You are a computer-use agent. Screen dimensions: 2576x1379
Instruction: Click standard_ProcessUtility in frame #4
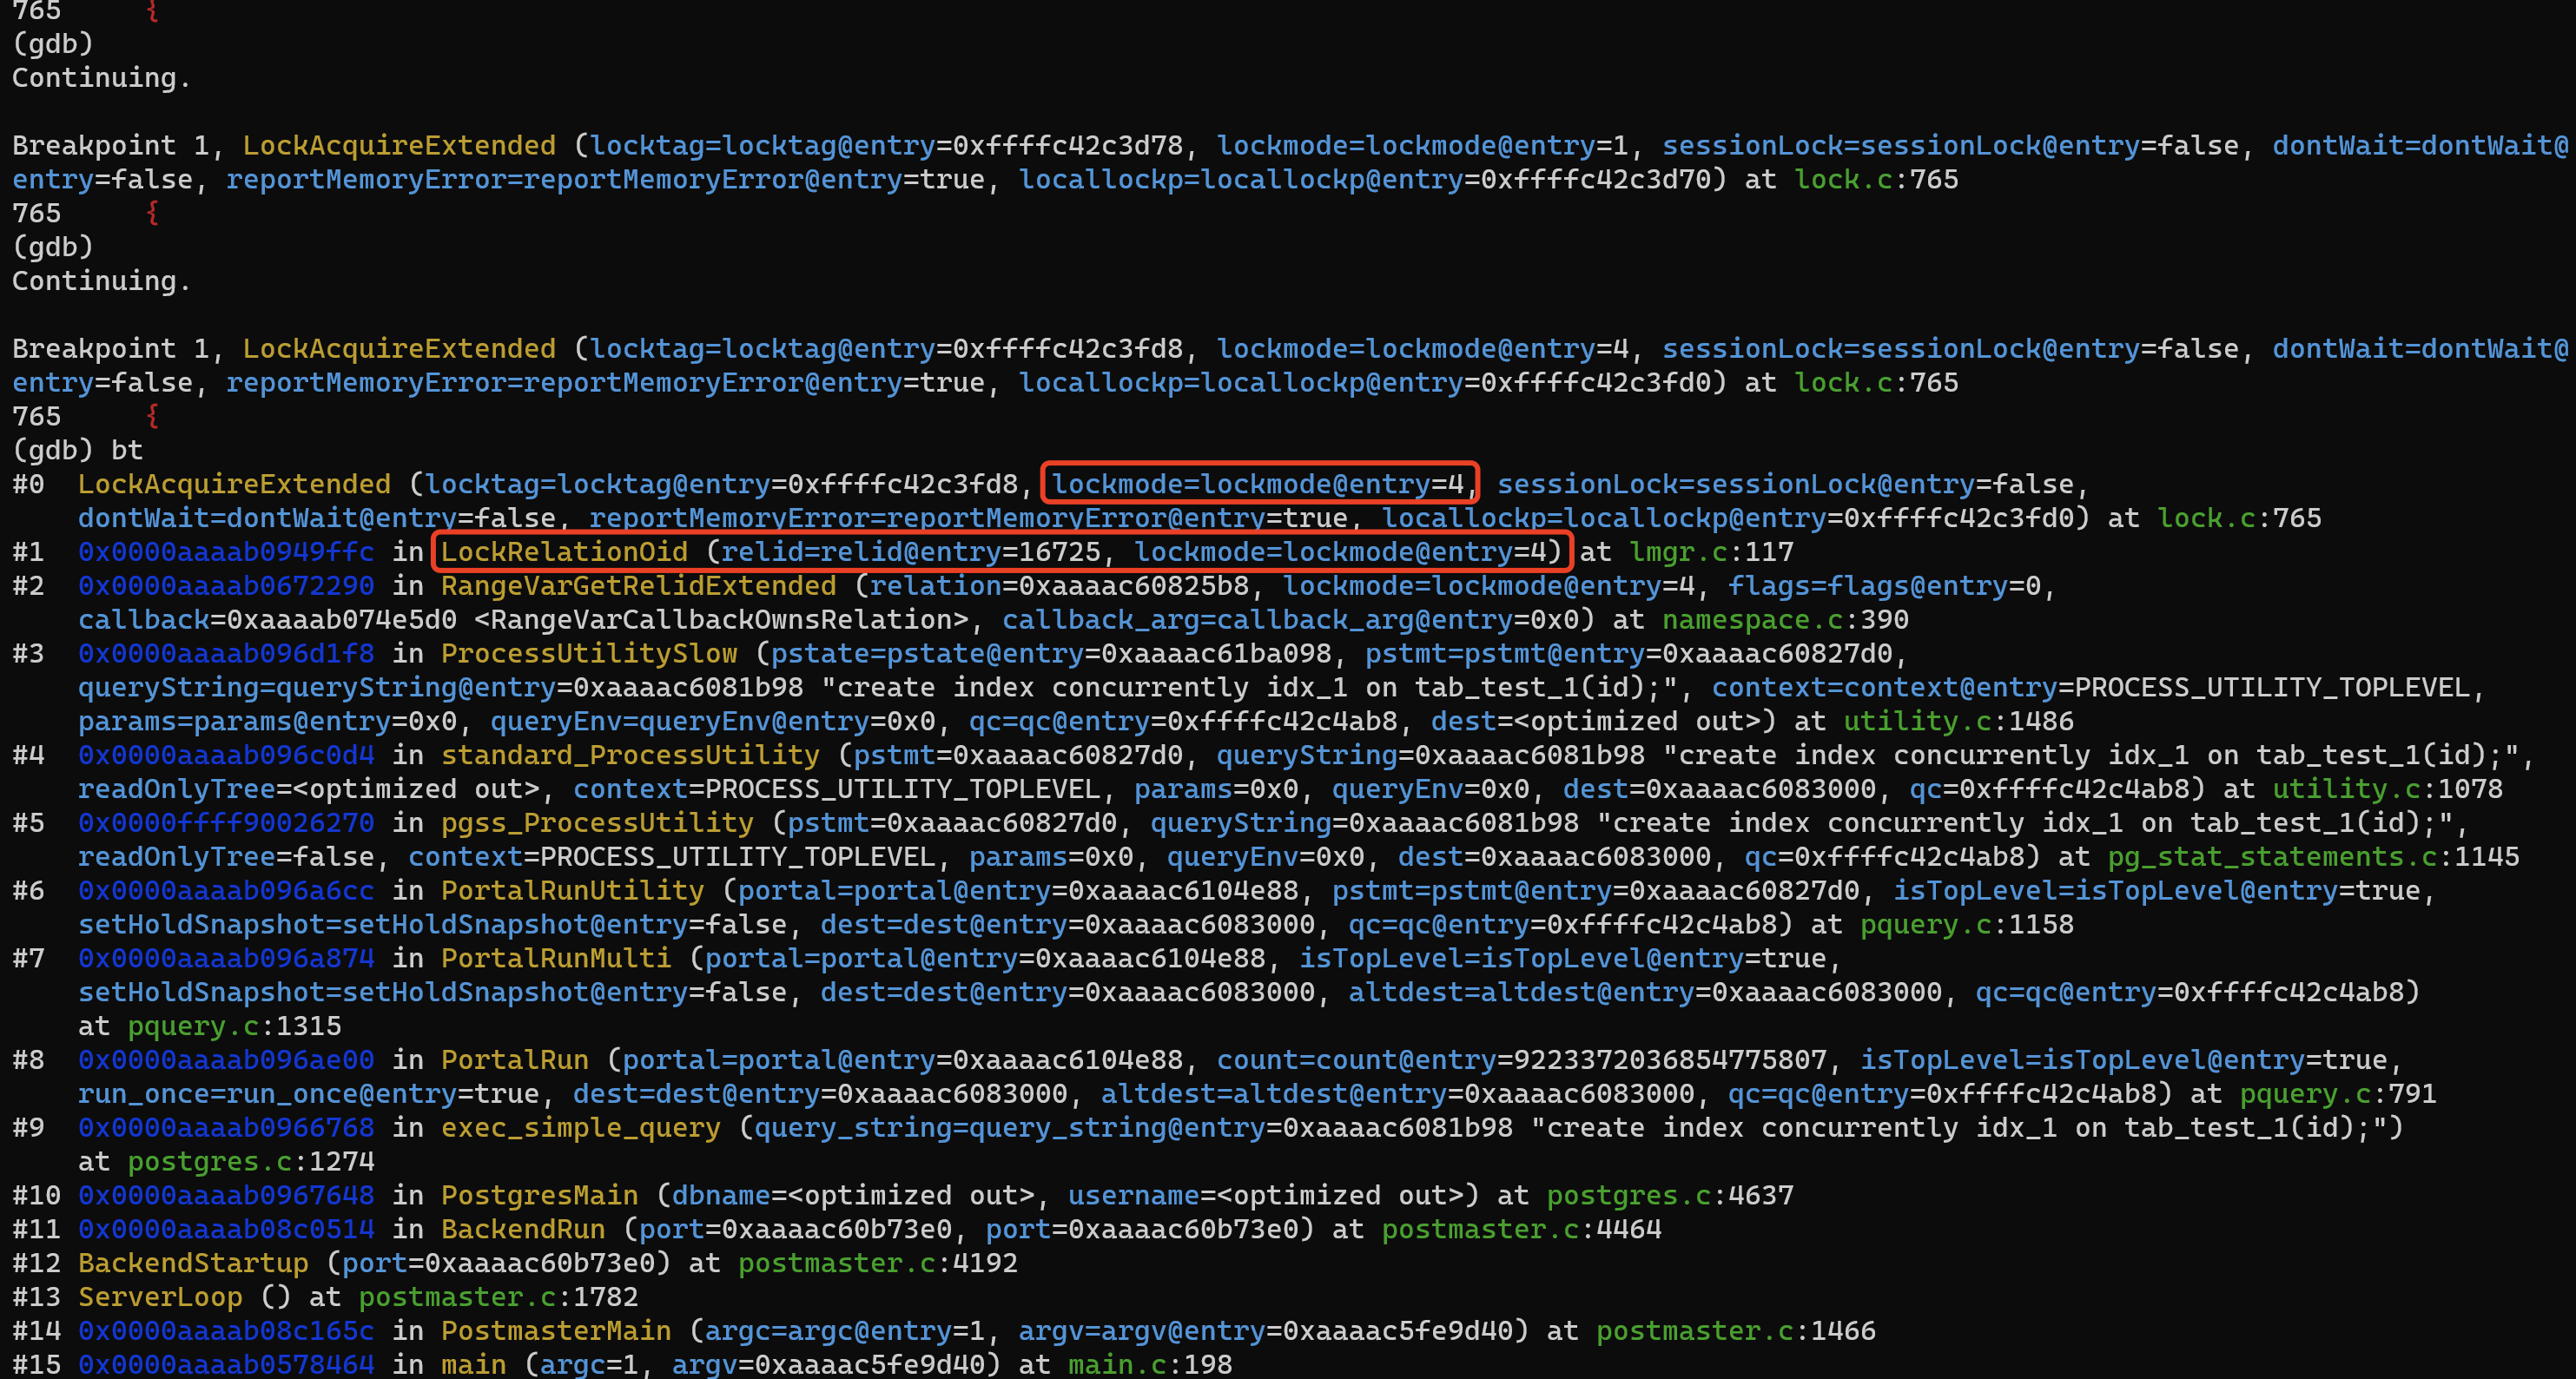tap(630, 755)
